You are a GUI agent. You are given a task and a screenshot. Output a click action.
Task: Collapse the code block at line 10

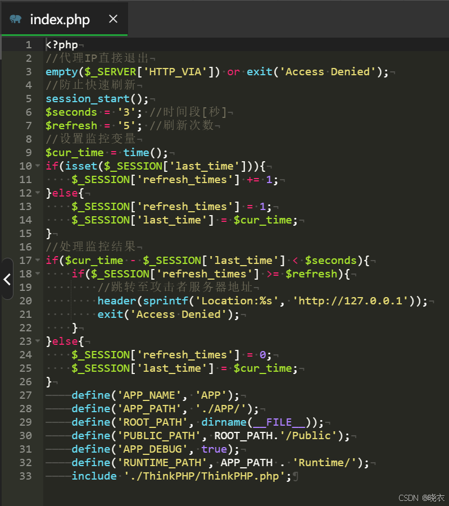click(x=38, y=166)
